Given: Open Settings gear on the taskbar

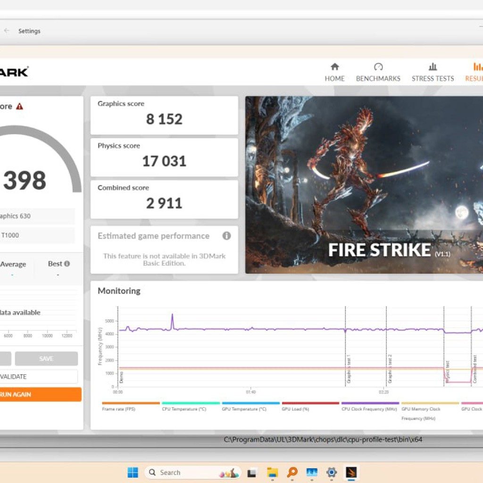Looking at the screenshot, I should click(332, 472).
